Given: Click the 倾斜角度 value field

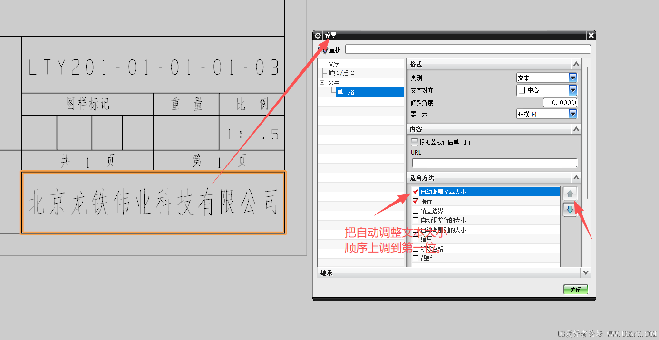Looking at the screenshot, I should 560,102.
